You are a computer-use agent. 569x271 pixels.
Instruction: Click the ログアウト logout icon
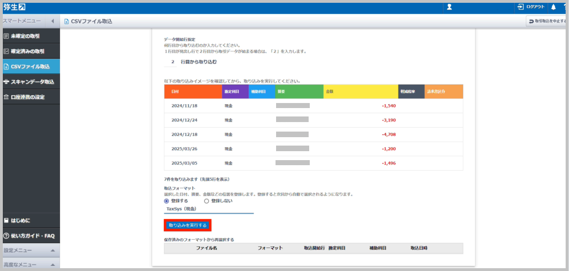point(521,7)
